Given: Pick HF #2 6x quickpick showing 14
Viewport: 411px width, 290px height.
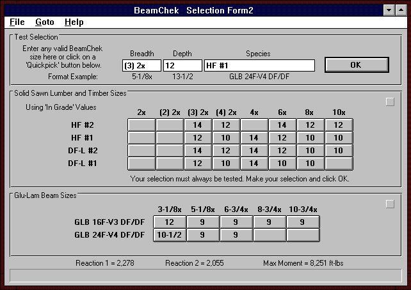Looking at the screenshot, I should pyautogui.click(x=282, y=125).
